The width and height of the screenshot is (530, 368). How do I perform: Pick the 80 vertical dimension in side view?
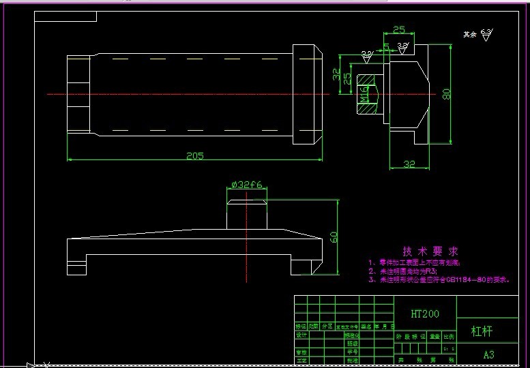point(446,94)
